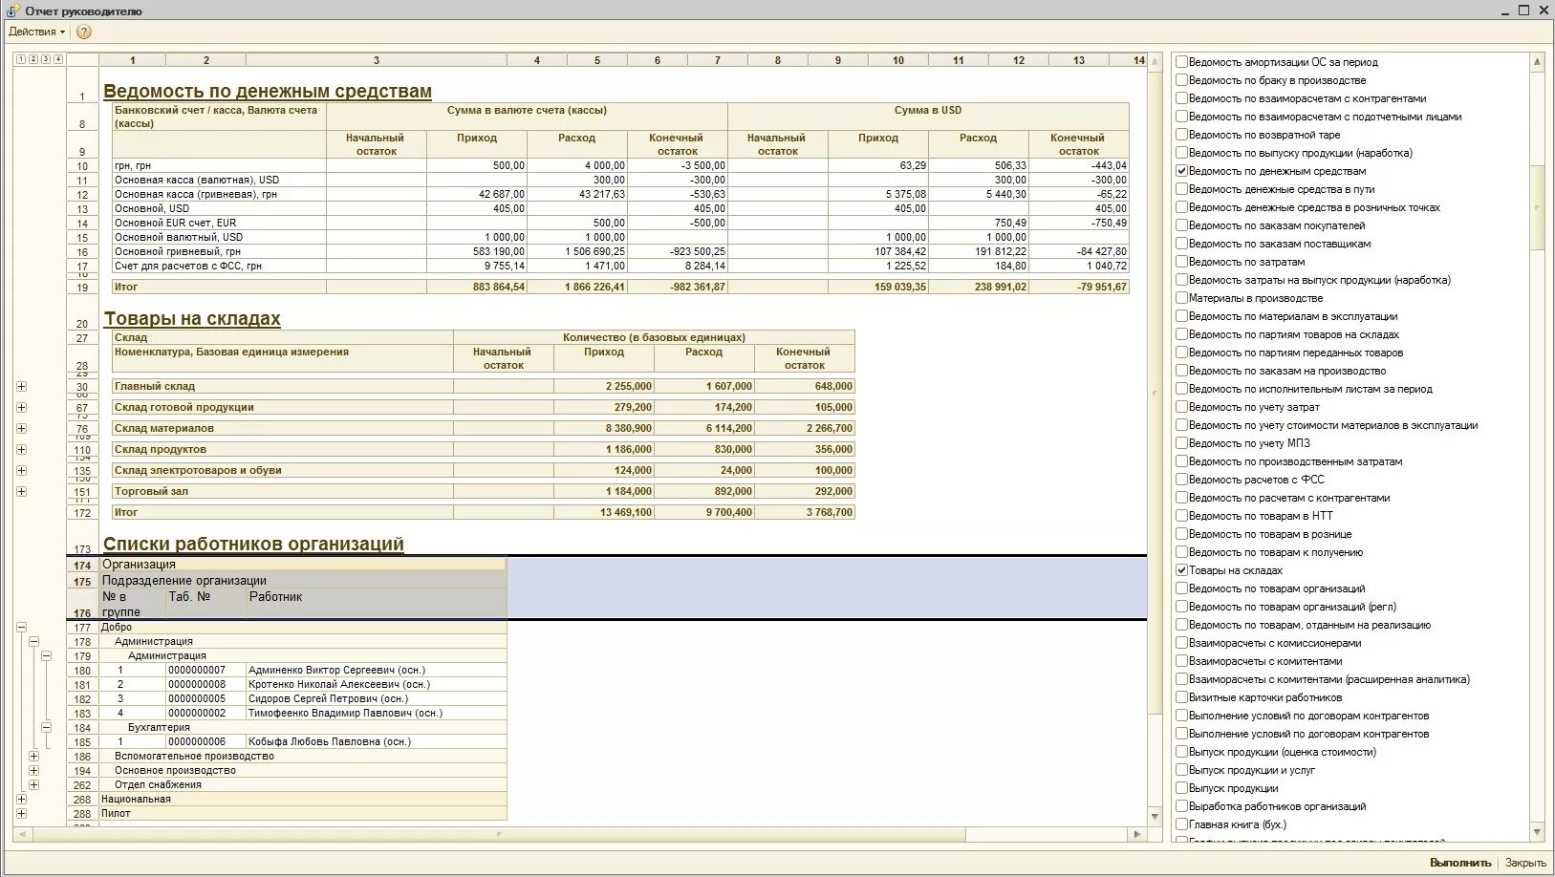Click the Закрыть button

tap(1525, 863)
